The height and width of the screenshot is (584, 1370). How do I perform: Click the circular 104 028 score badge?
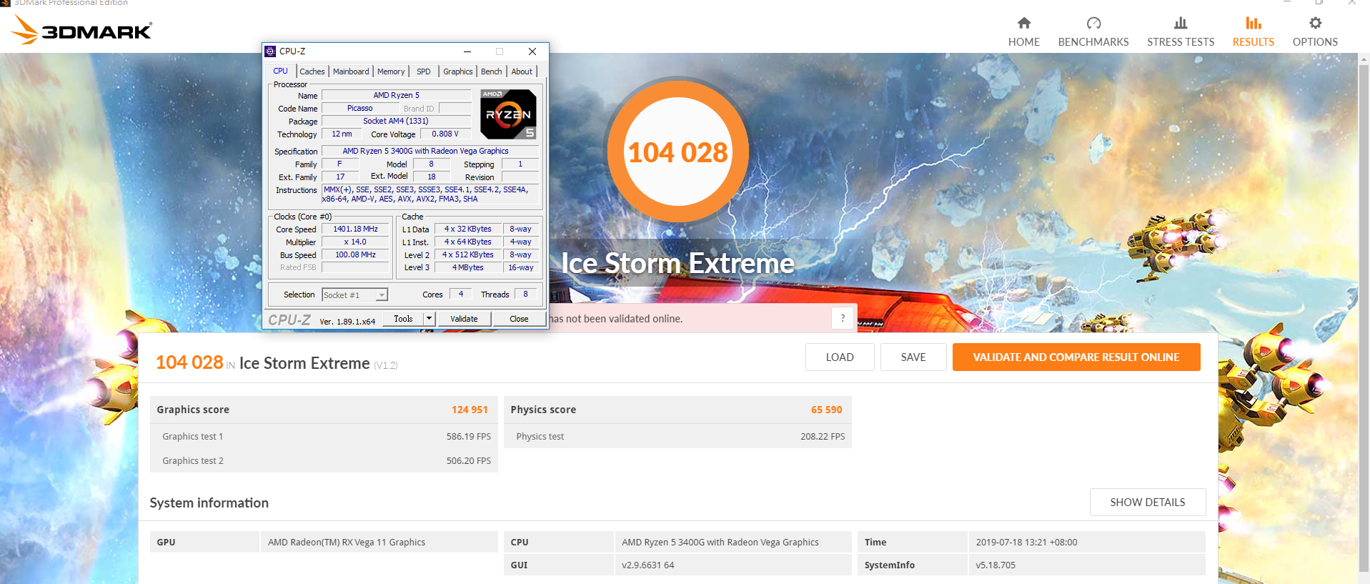677,152
